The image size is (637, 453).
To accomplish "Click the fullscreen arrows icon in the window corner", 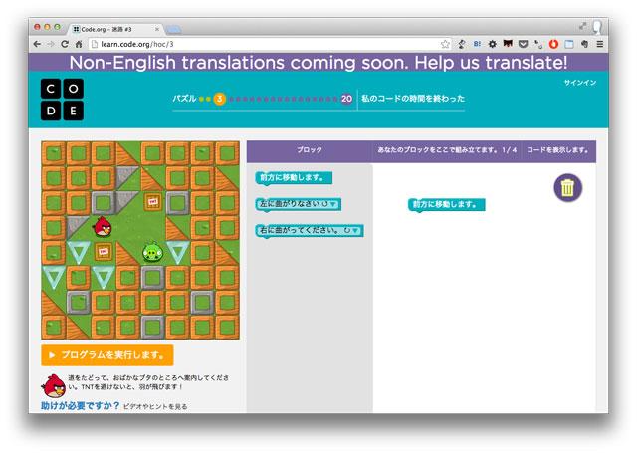I will click(x=582, y=27).
